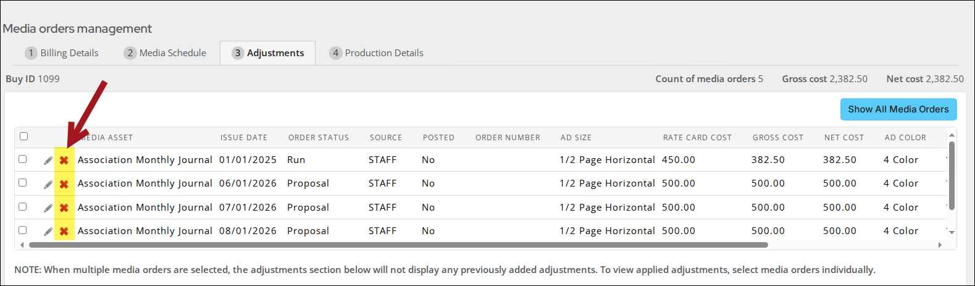This screenshot has width=975, height=286.
Task: Sort by the Order Status column header
Action: pos(319,138)
